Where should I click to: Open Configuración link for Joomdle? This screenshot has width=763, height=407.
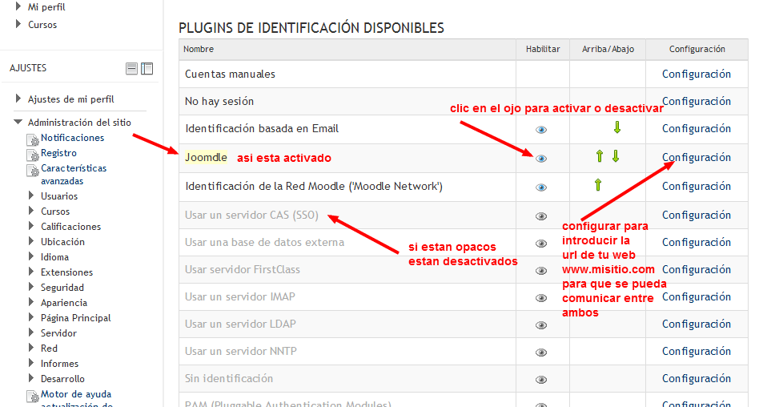[x=697, y=157]
